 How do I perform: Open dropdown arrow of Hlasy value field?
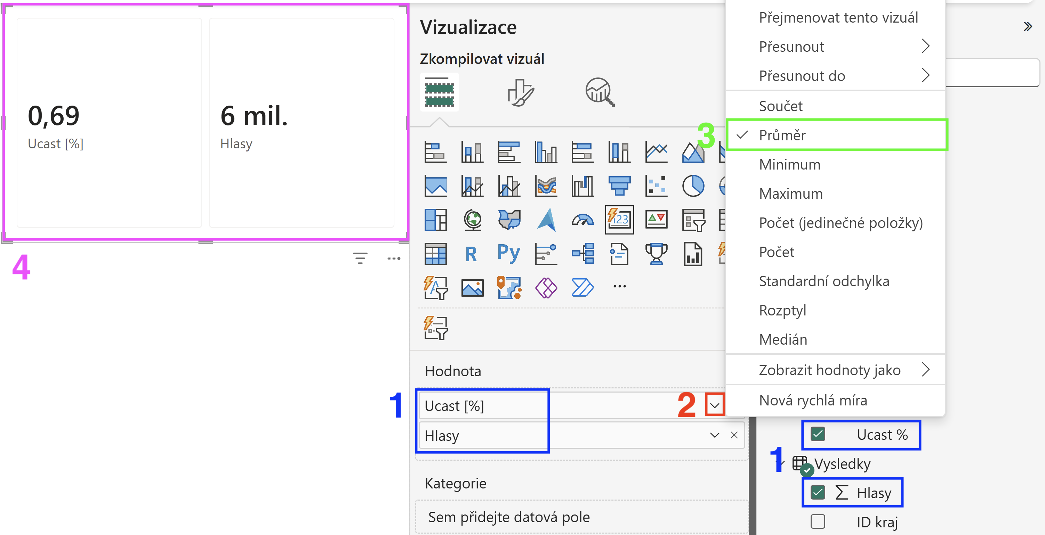714,435
